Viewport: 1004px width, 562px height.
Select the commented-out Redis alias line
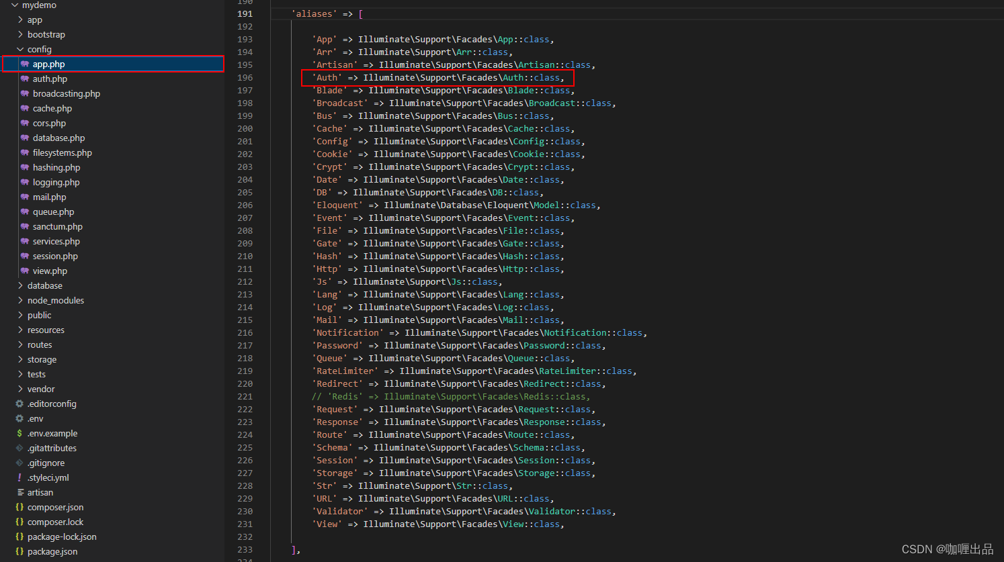click(x=450, y=396)
